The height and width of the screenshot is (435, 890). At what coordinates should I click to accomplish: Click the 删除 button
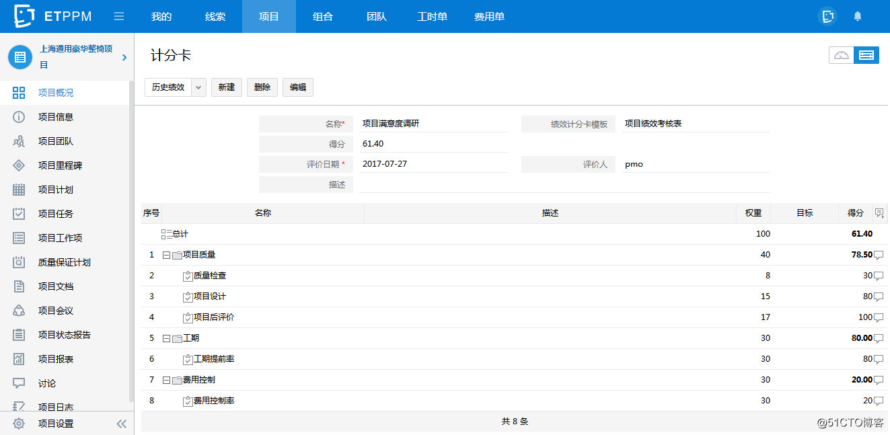click(x=262, y=87)
